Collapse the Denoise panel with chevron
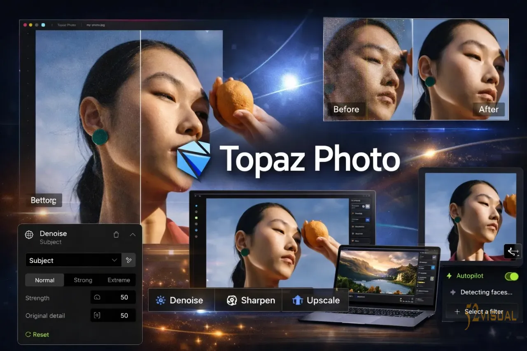This screenshot has width=527, height=351. 133,235
